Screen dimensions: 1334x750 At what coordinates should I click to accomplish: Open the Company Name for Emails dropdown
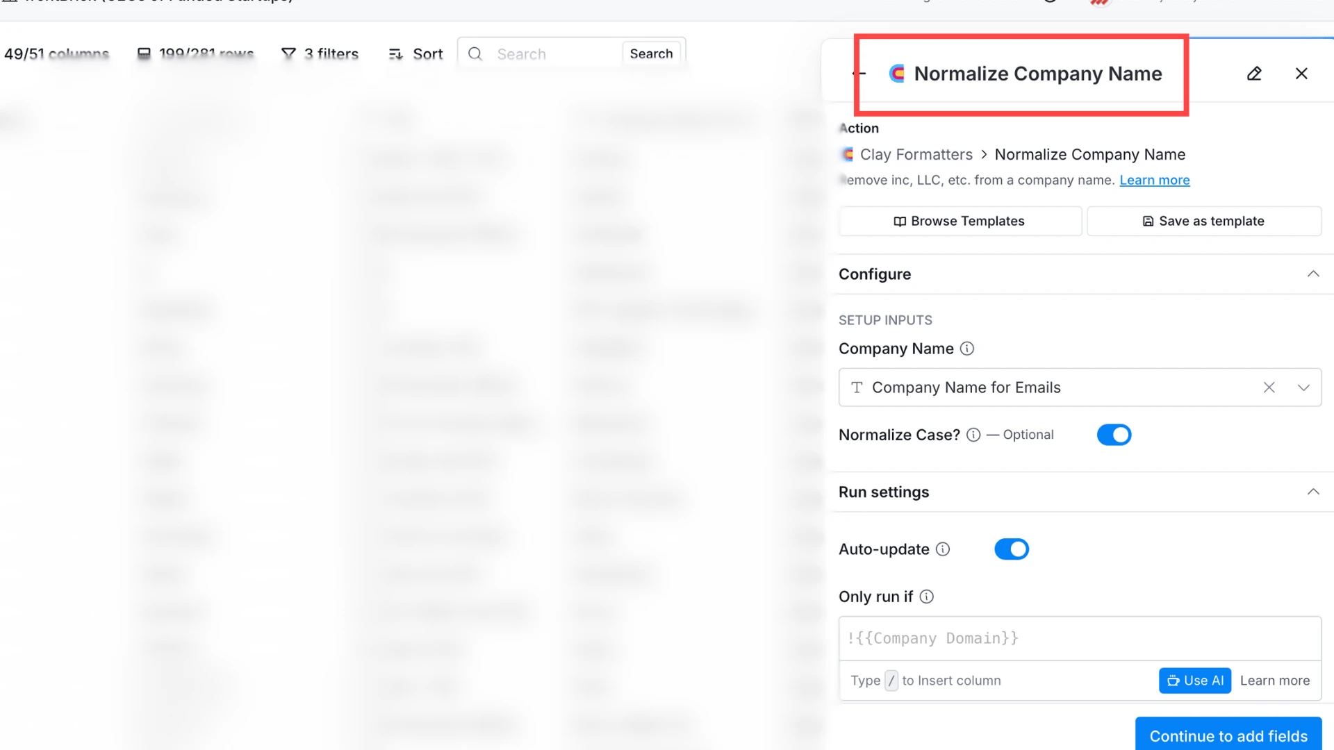[x=1304, y=387]
